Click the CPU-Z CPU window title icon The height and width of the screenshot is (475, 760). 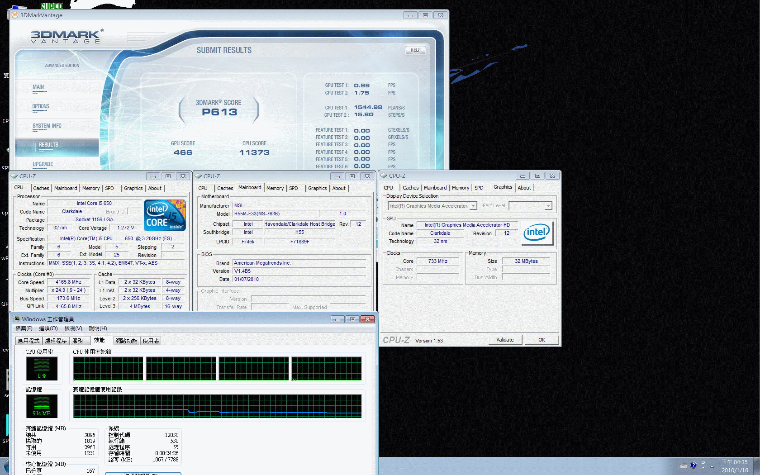14,176
